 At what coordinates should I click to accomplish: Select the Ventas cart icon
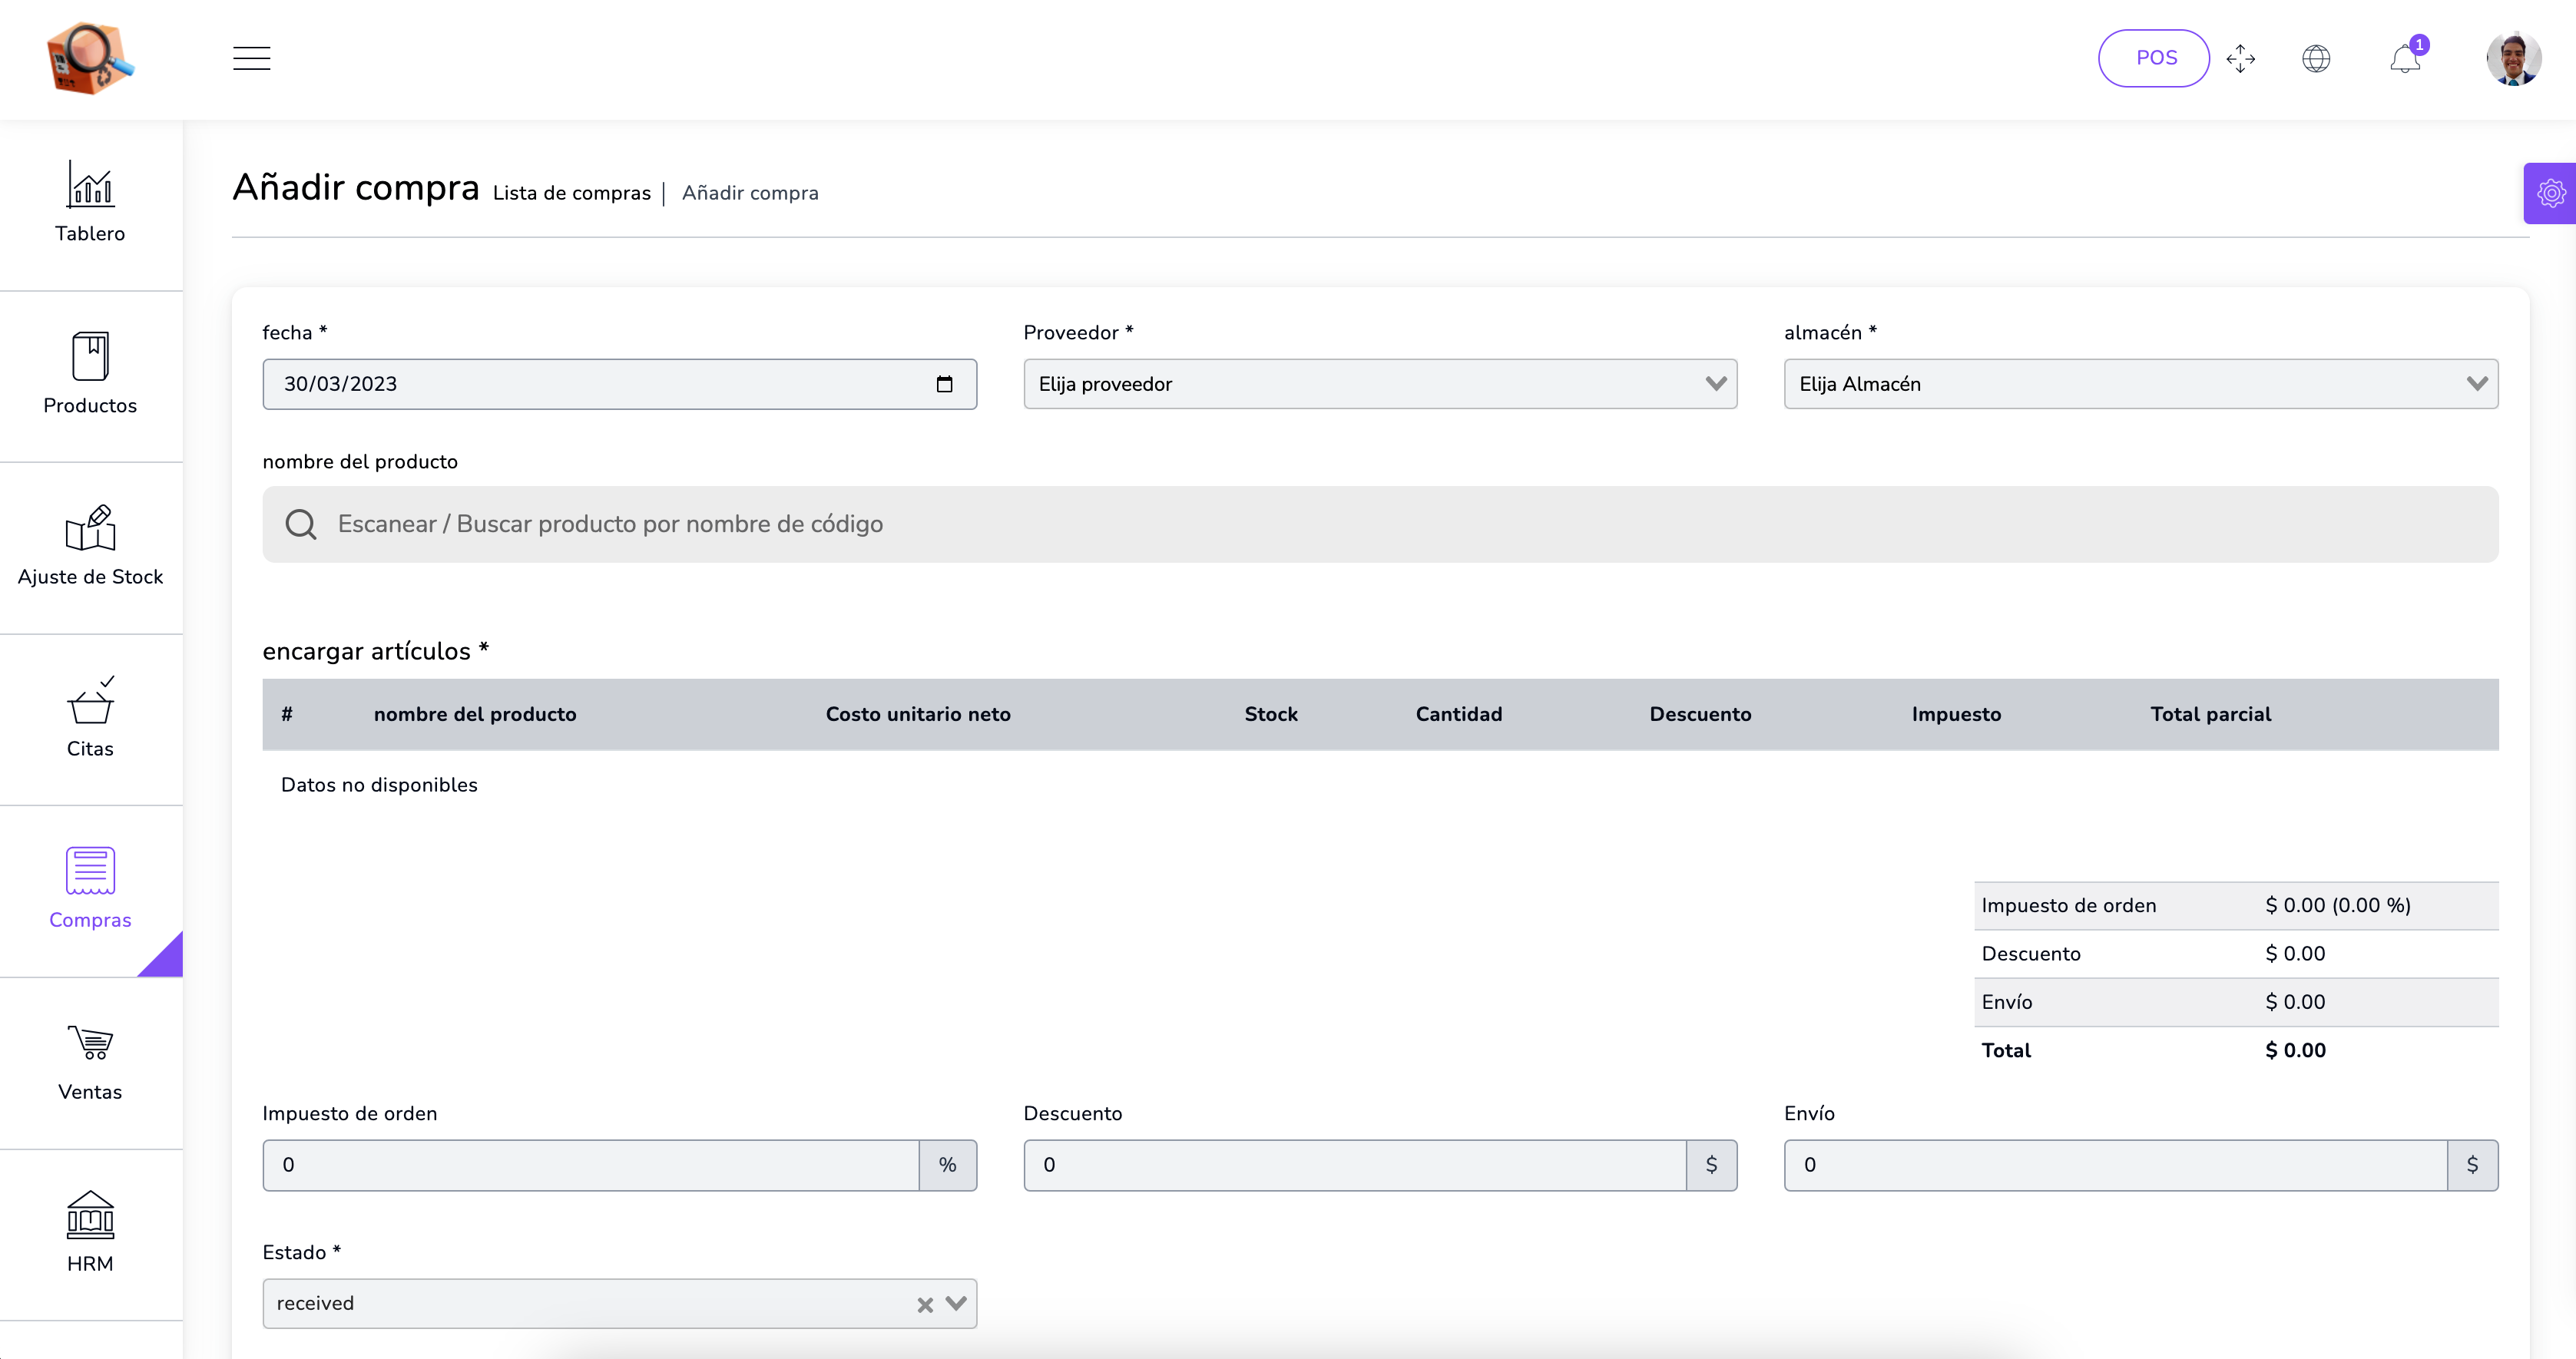pos(90,1043)
